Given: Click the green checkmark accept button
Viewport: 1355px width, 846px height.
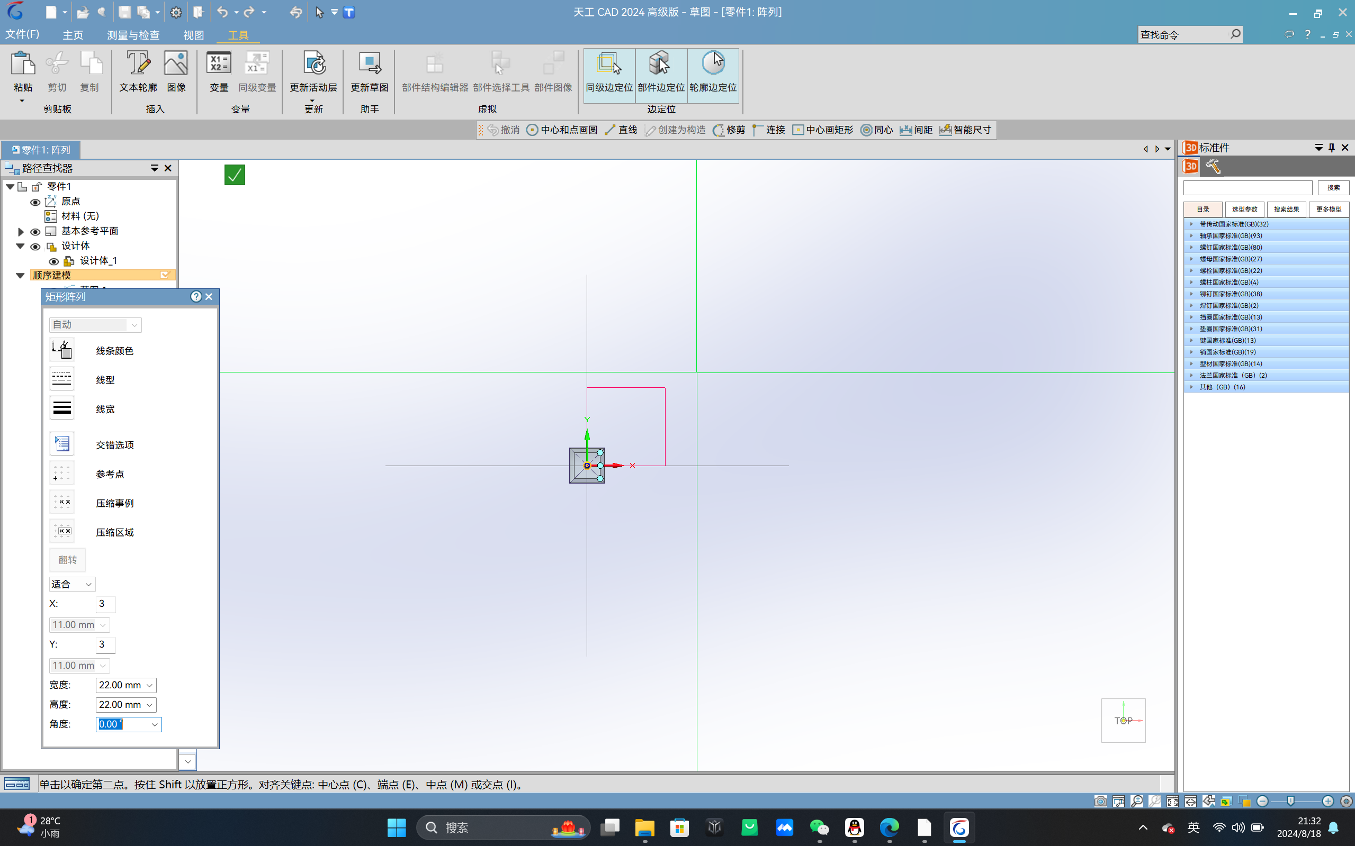Looking at the screenshot, I should tap(235, 175).
